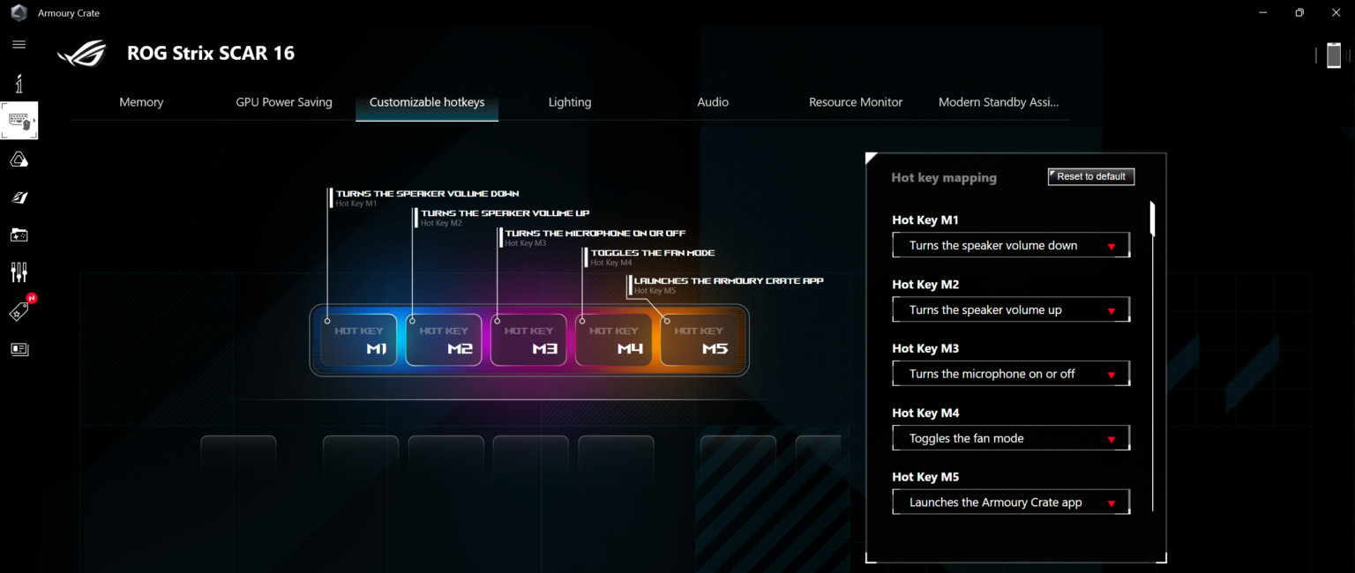The height and width of the screenshot is (573, 1355).
Task: Open the ROG logo in the header
Action: (x=81, y=53)
